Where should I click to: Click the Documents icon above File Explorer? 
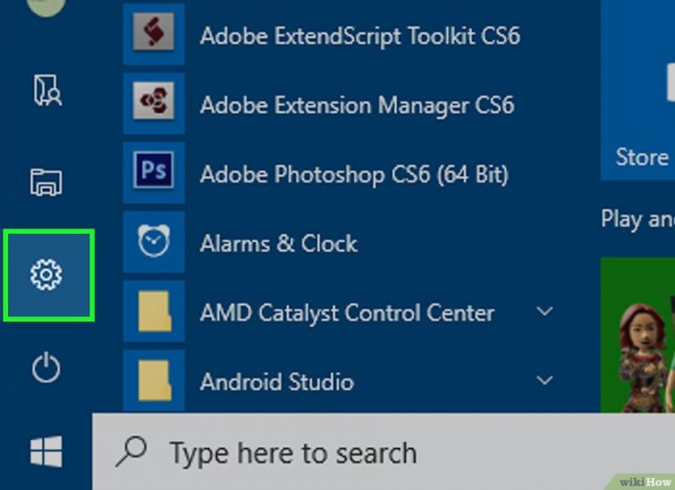[x=46, y=89]
